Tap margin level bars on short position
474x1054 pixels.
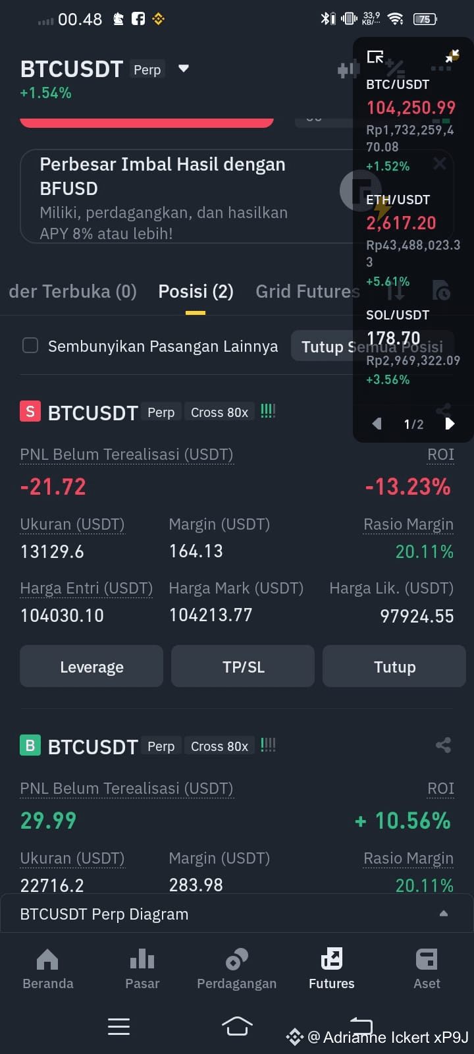coord(268,412)
